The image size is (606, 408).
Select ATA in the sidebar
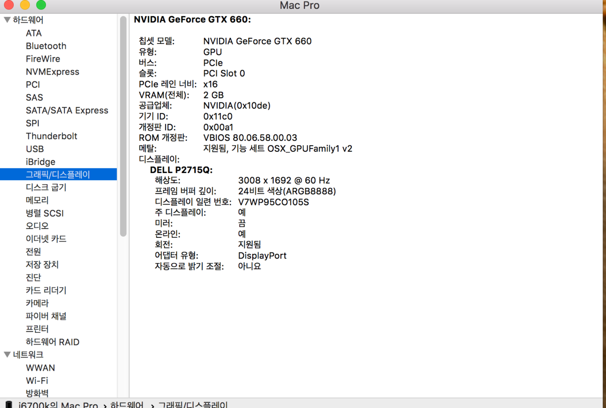(34, 33)
